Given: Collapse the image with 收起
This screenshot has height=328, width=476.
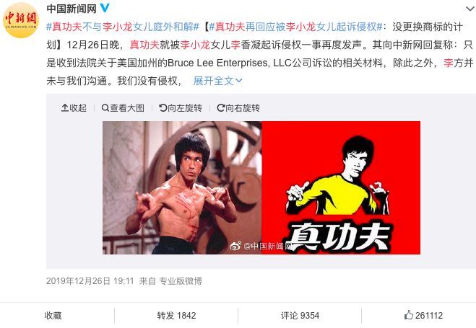Looking at the screenshot, I should [74, 108].
